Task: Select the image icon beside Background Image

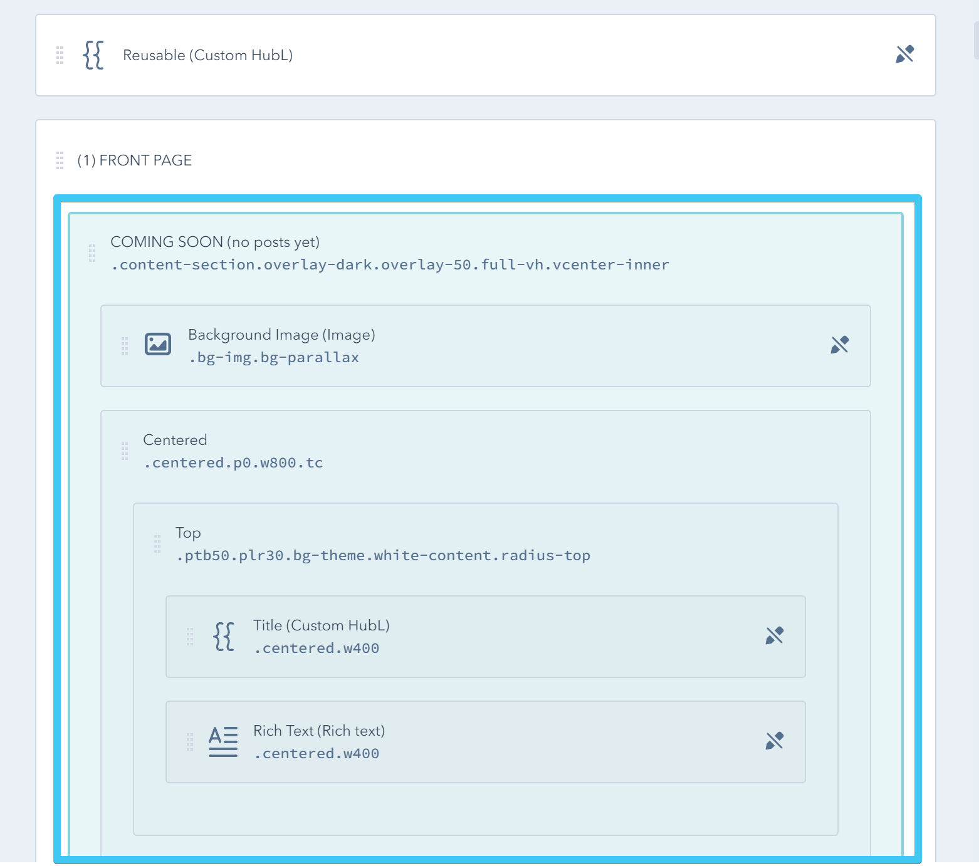Action: (157, 343)
